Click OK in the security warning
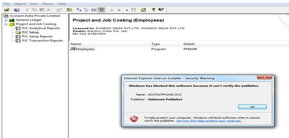The height and width of the screenshot is (138, 289). coord(252,107)
